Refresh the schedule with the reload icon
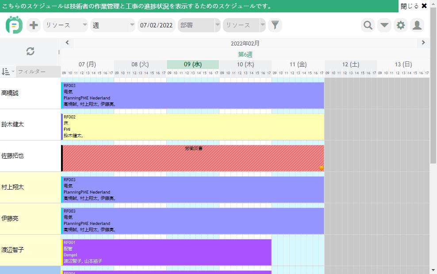 tap(31, 51)
